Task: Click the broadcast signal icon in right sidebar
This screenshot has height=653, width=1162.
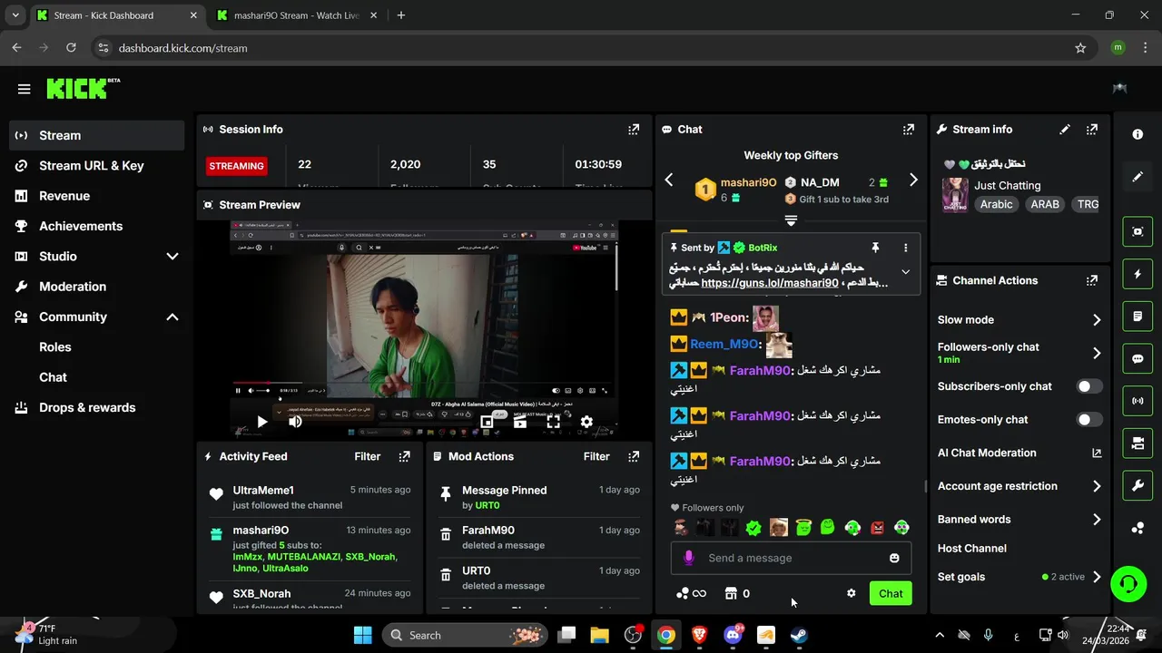Action: 1137,401
